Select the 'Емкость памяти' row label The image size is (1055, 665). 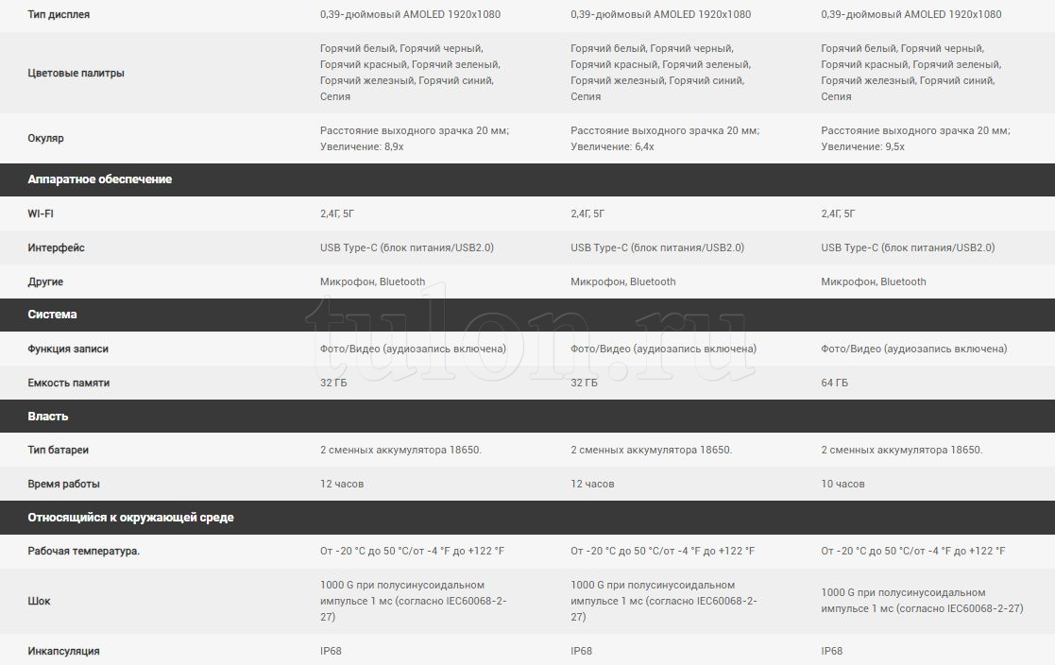[x=68, y=383]
